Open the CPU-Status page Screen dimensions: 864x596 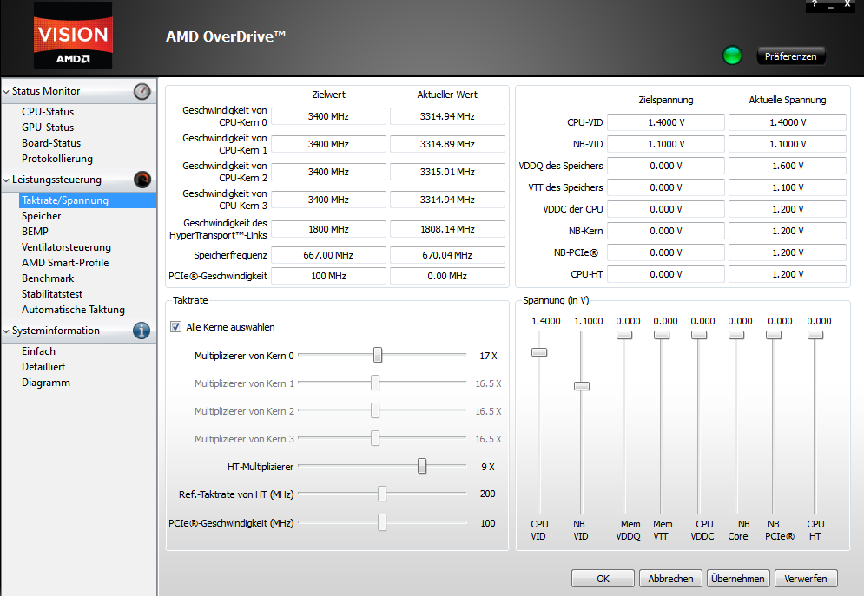click(x=48, y=112)
